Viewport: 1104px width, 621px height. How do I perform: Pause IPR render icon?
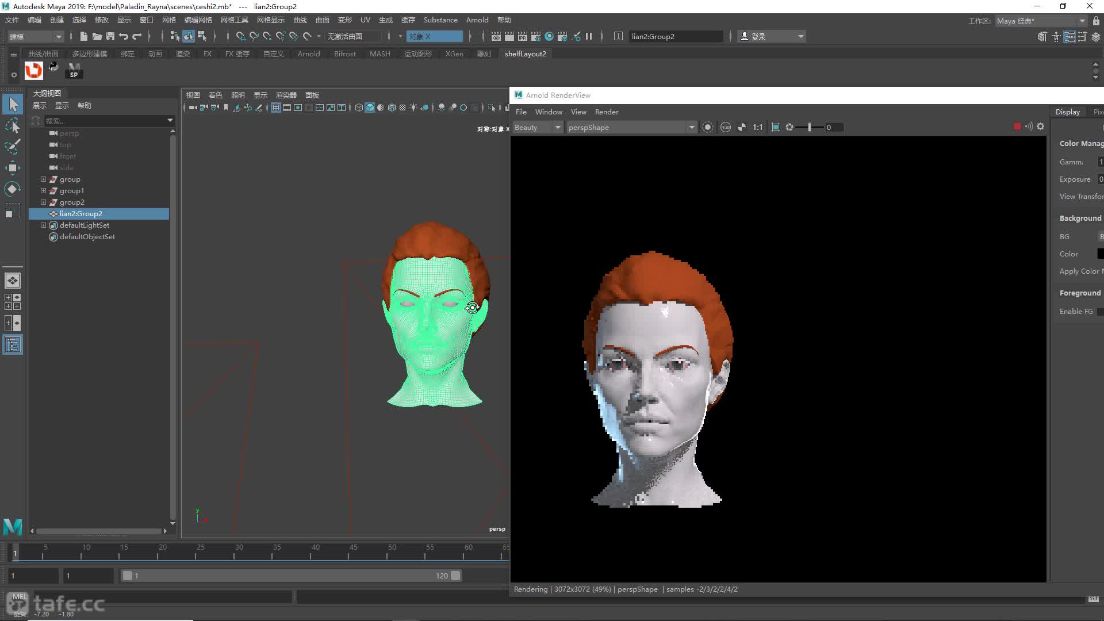(589, 36)
